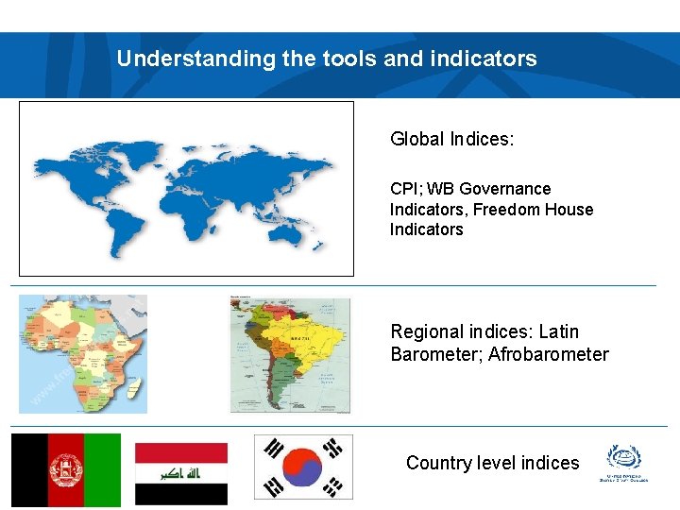Click the 'Global Indices:' text
Image resolution: width=680 pixels, height=510 pixels.
click(451, 139)
